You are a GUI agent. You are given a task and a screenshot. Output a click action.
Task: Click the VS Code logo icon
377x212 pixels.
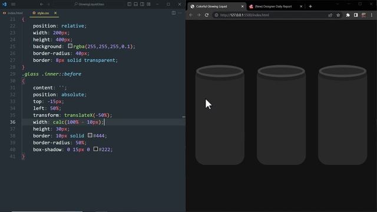(4, 4)
